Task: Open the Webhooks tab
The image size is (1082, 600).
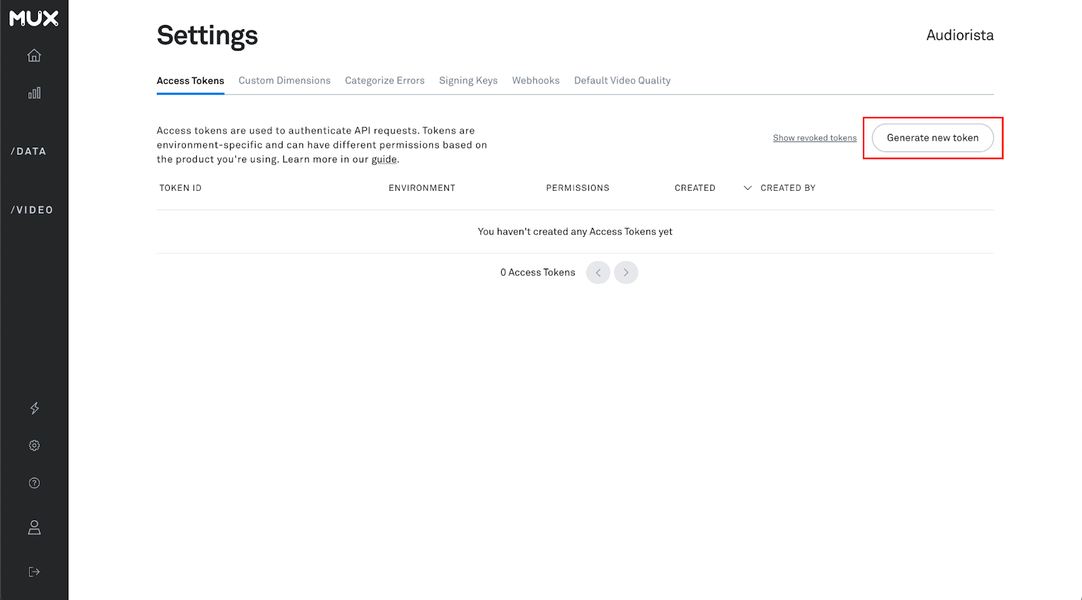Action: tap(536, 80)
